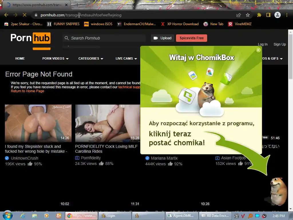Open the Chrome profile avatar menu
The height and width of the screenshot is (220, 293).
tap(278, 15)
